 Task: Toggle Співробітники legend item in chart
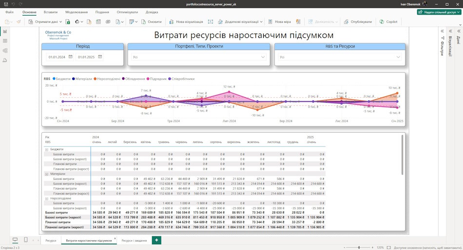point(181,79)
